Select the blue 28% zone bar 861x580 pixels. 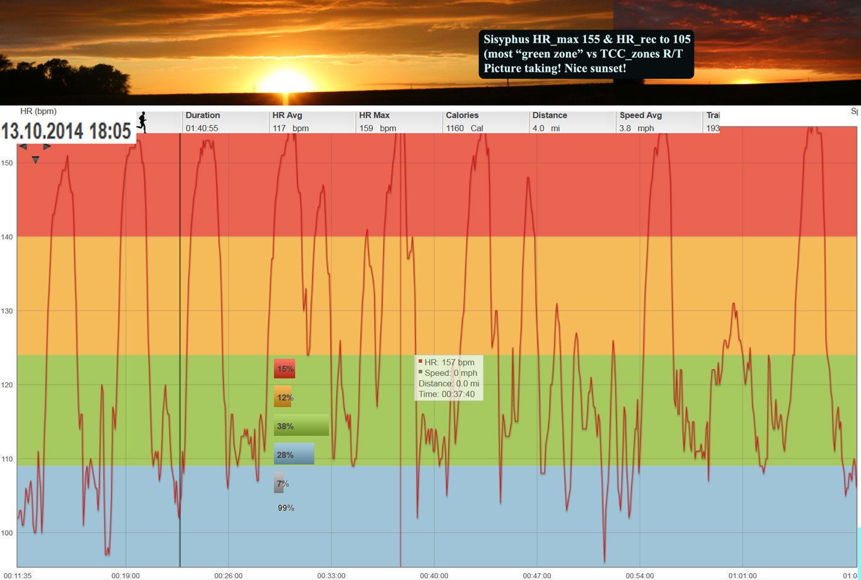click(x=294, y=454)
